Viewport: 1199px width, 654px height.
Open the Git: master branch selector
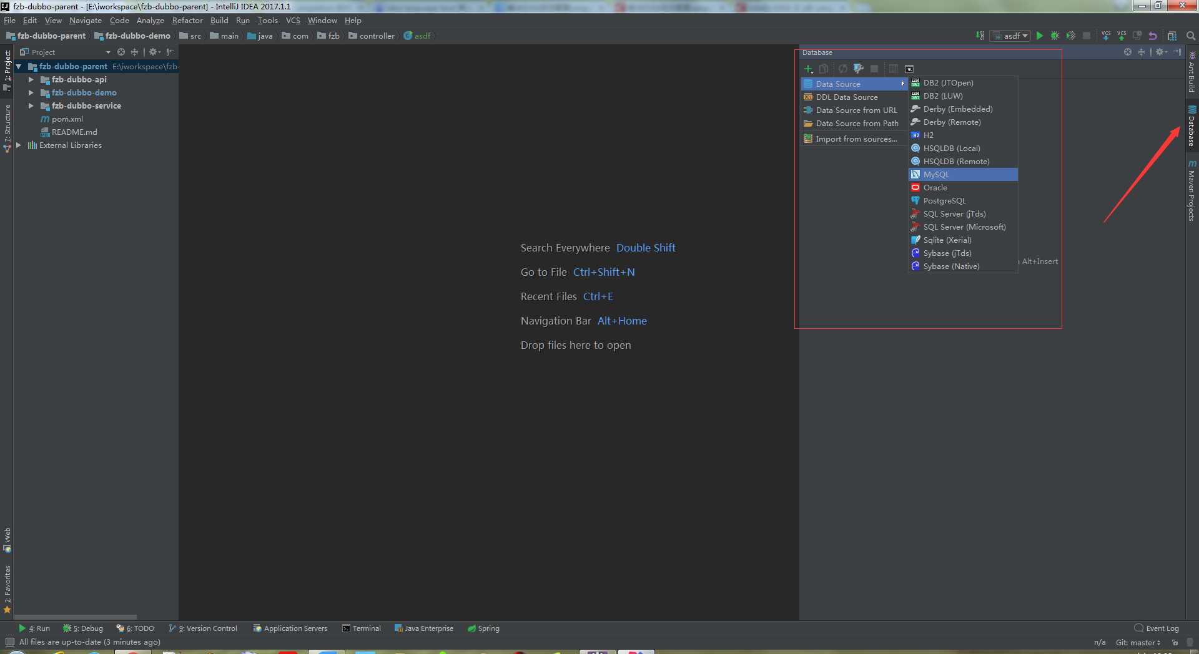1138,642
